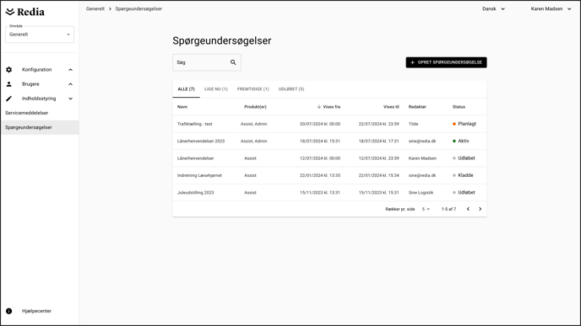
Task: Click the Indholdsstyring pencil icon
Action: (x=9, y=99)
